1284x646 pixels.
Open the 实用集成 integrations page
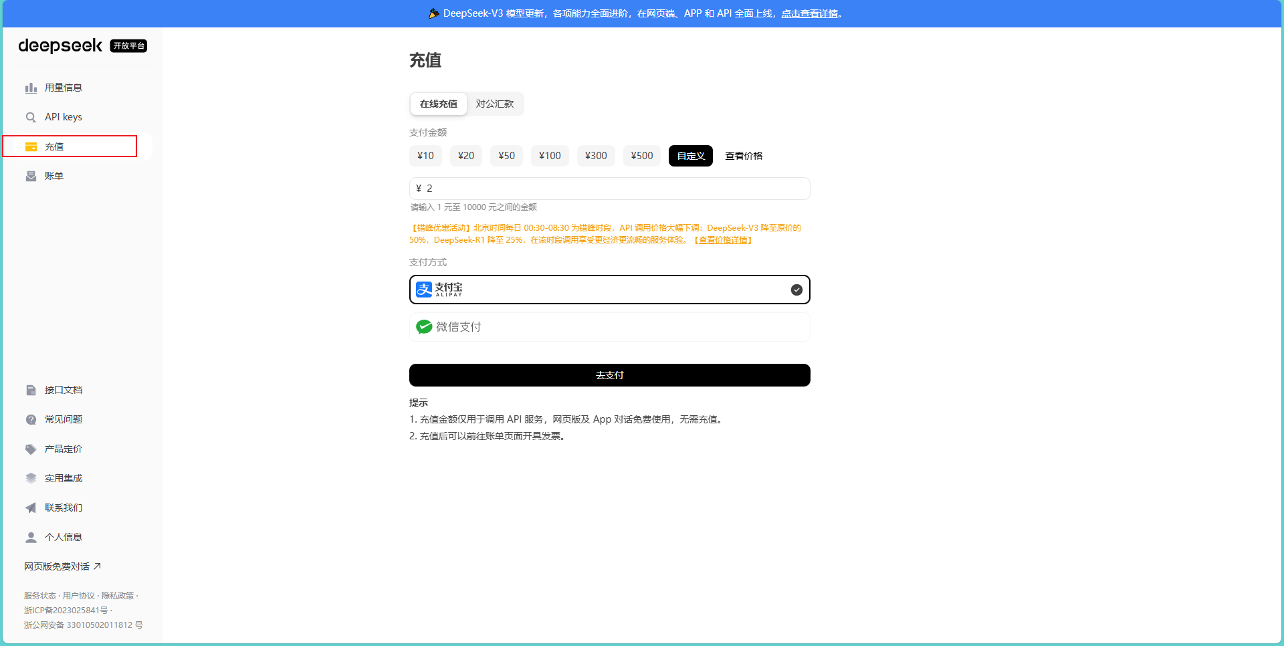pyautogui.click(x=63, y=478)
